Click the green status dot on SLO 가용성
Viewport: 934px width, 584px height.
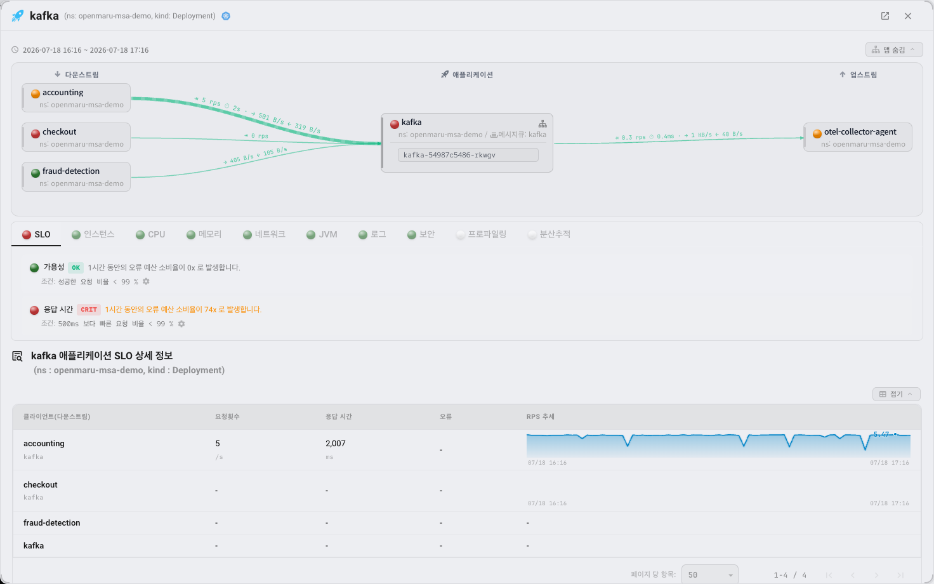click(34, 268)
